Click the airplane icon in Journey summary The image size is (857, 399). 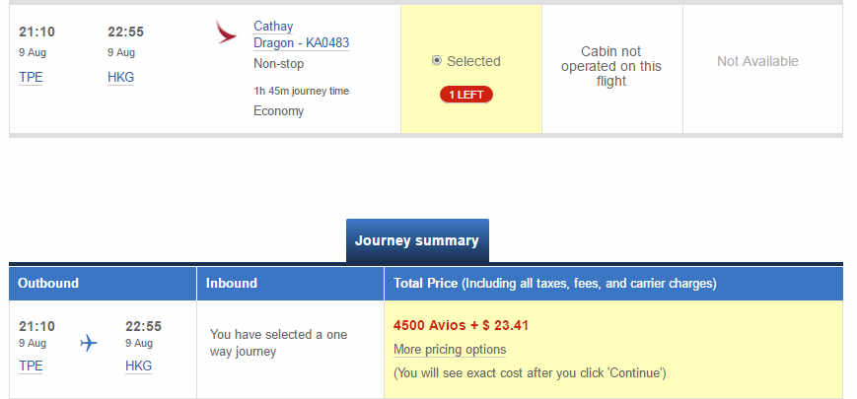[89, 343]
